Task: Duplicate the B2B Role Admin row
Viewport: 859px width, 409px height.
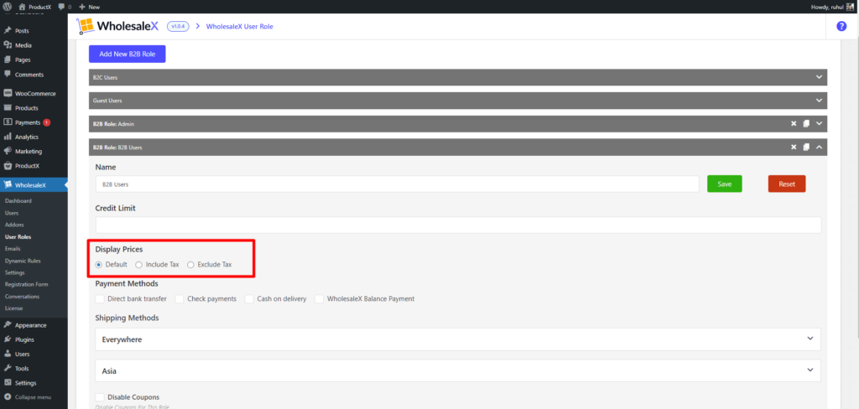Action: pos(806,124)
